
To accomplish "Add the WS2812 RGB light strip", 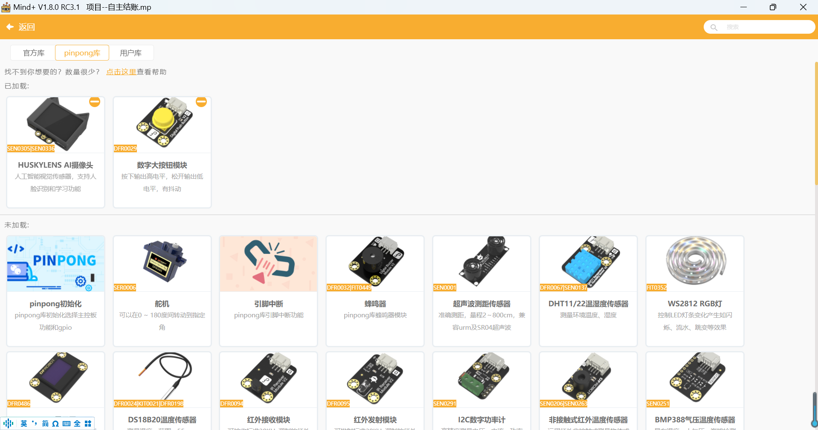I will [695, 291].
